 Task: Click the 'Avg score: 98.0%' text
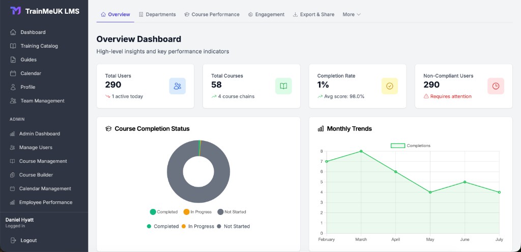[344, 96]
